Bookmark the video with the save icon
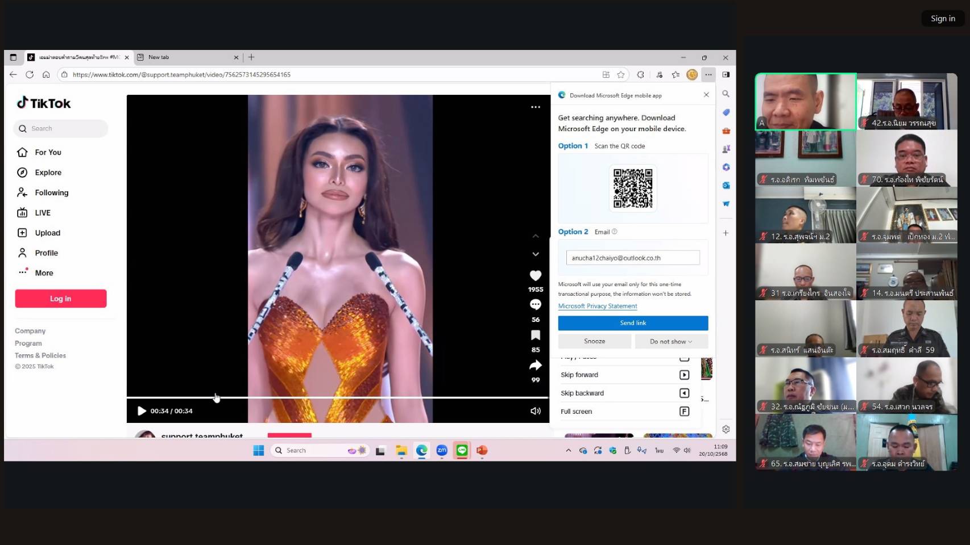970x545 pixels. click(x=535, y=336)
